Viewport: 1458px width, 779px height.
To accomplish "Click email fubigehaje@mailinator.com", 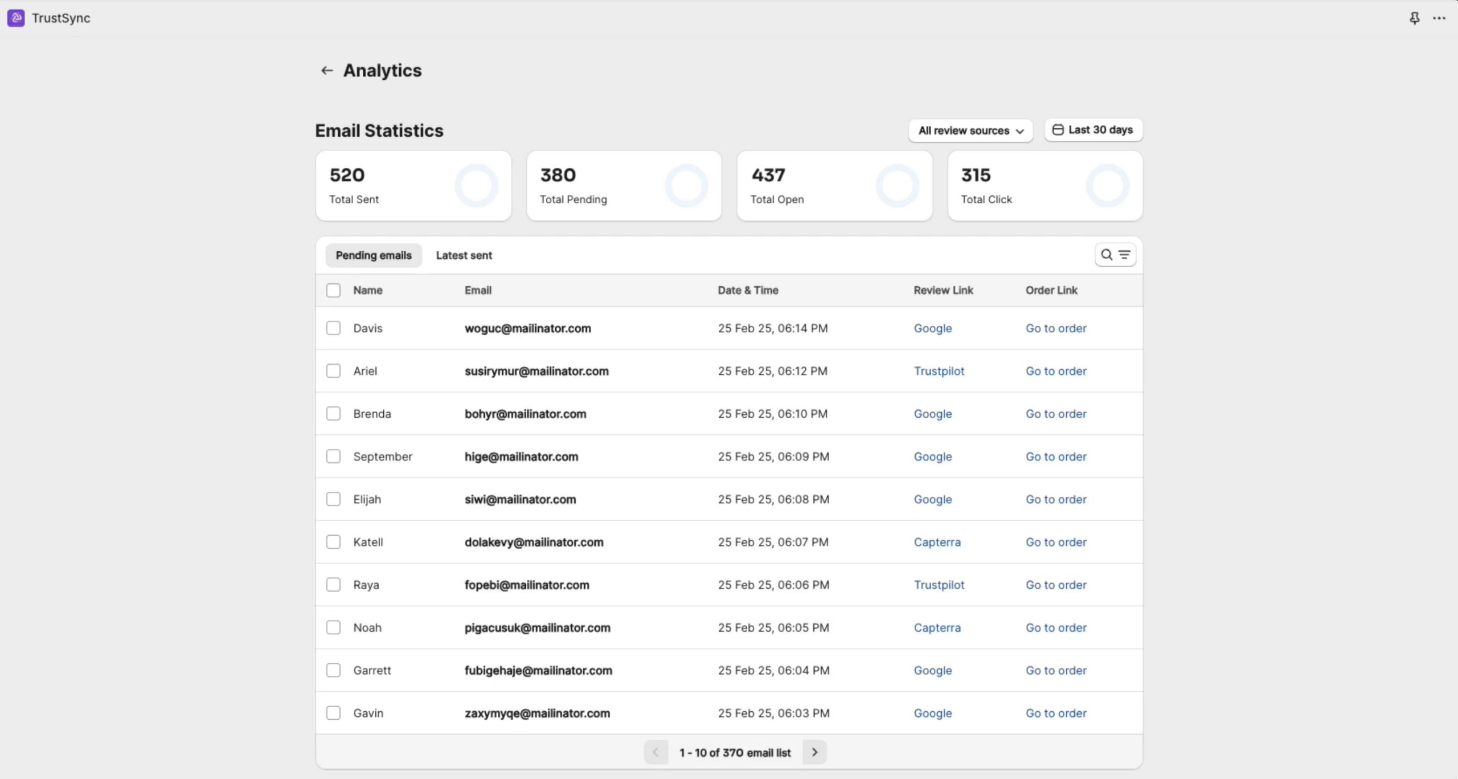I will pyautogui.click(x=538, y=670).
